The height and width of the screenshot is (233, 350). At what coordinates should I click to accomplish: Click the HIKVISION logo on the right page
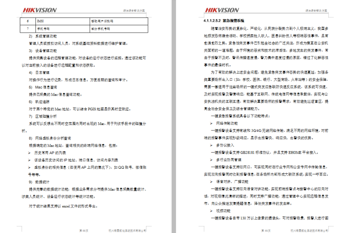[222, 10]
